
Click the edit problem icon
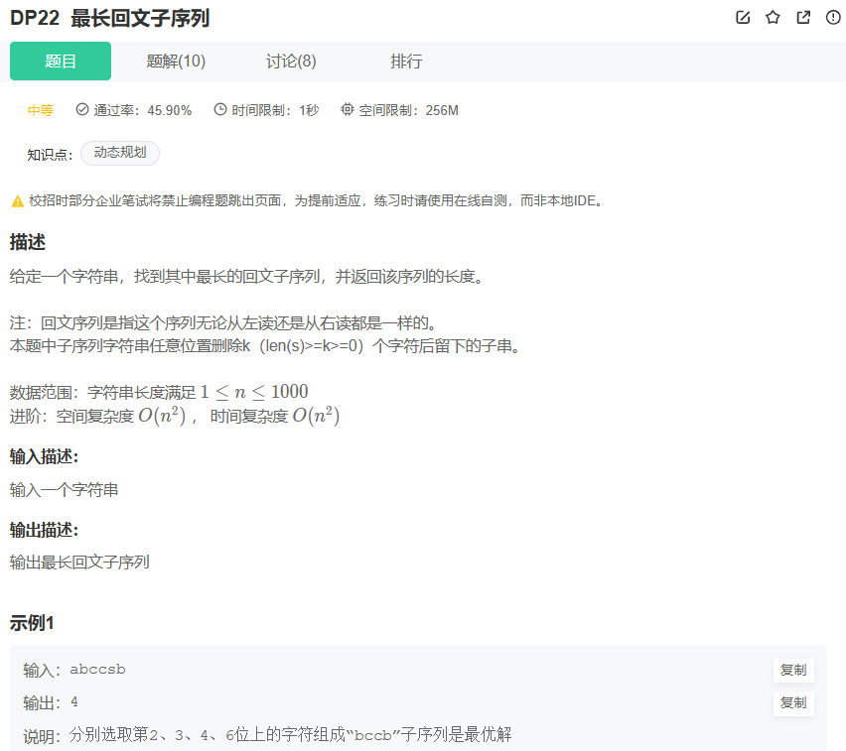(x=743, y=18)
